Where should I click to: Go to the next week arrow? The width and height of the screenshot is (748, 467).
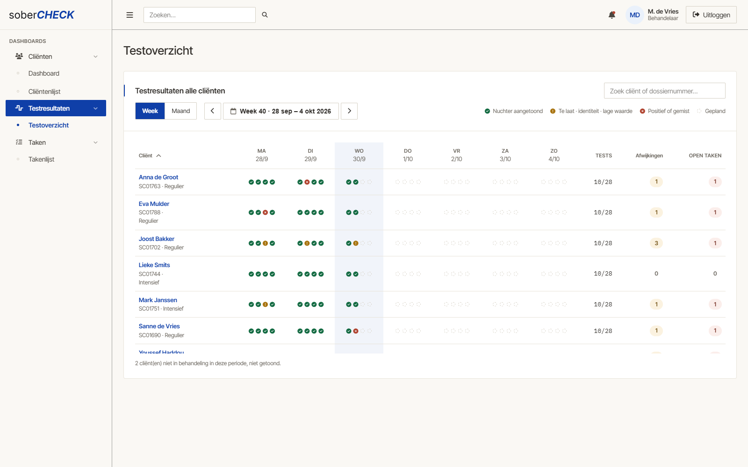[x=349, y=111]
